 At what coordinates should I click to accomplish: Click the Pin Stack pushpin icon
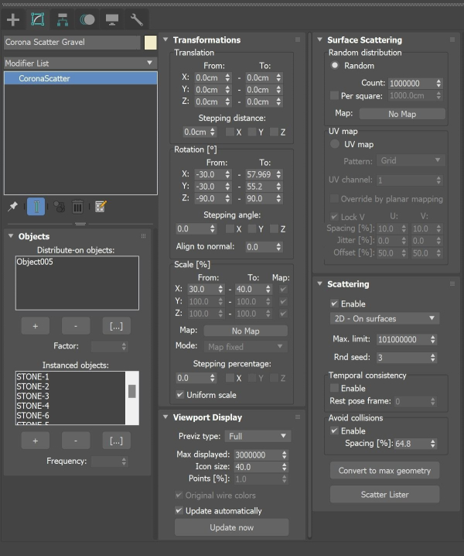[x=12, y=207]
